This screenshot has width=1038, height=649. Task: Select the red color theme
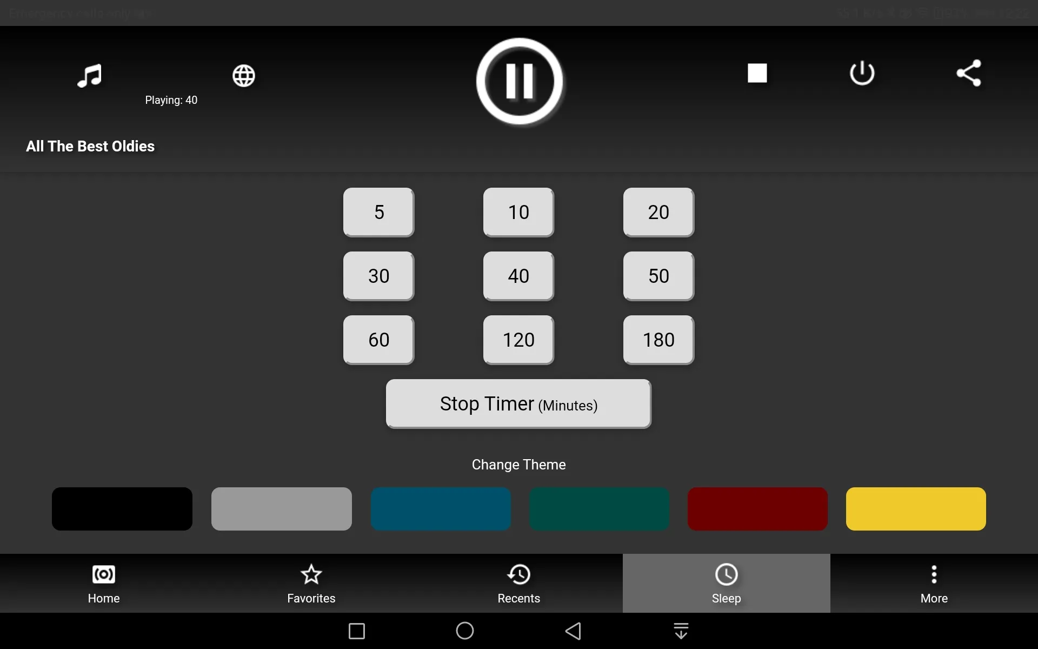pyautogui.click(x=756, y=508)
